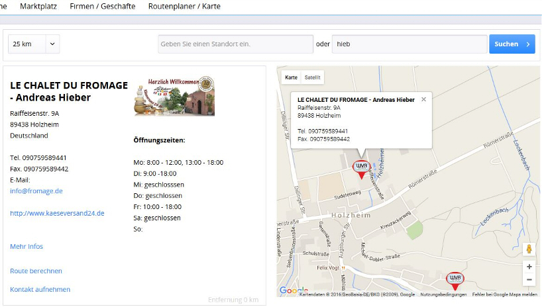Zoom out on the map

pyautogui.click(x=529, y=280)
